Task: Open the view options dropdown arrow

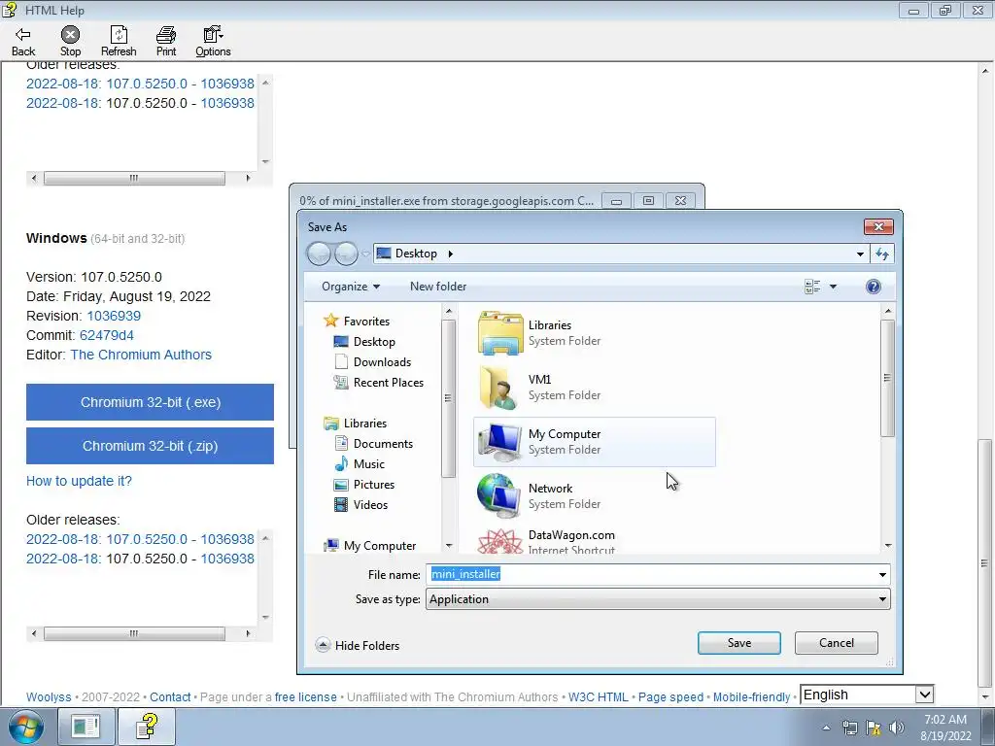Action: click(833, 287)
